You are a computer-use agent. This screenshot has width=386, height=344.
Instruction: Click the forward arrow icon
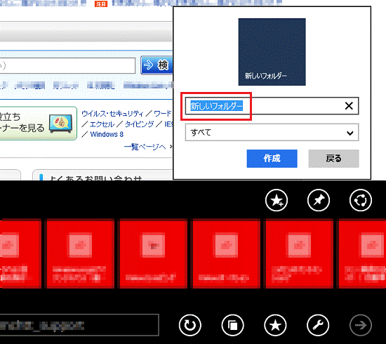click(361, 325)
